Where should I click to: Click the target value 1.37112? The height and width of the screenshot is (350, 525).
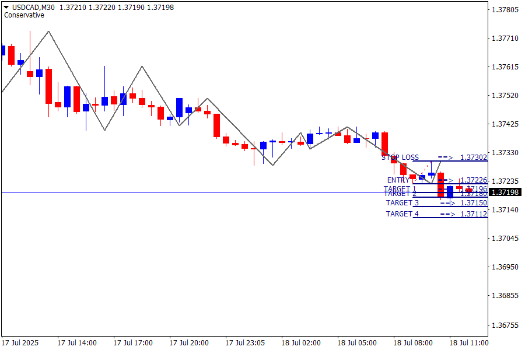(x=474, y=214)
